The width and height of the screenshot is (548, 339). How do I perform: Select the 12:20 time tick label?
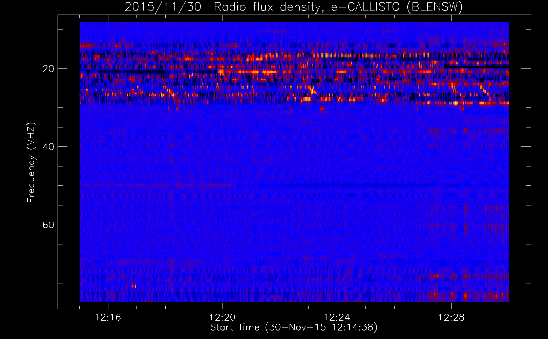coord(223,317)
